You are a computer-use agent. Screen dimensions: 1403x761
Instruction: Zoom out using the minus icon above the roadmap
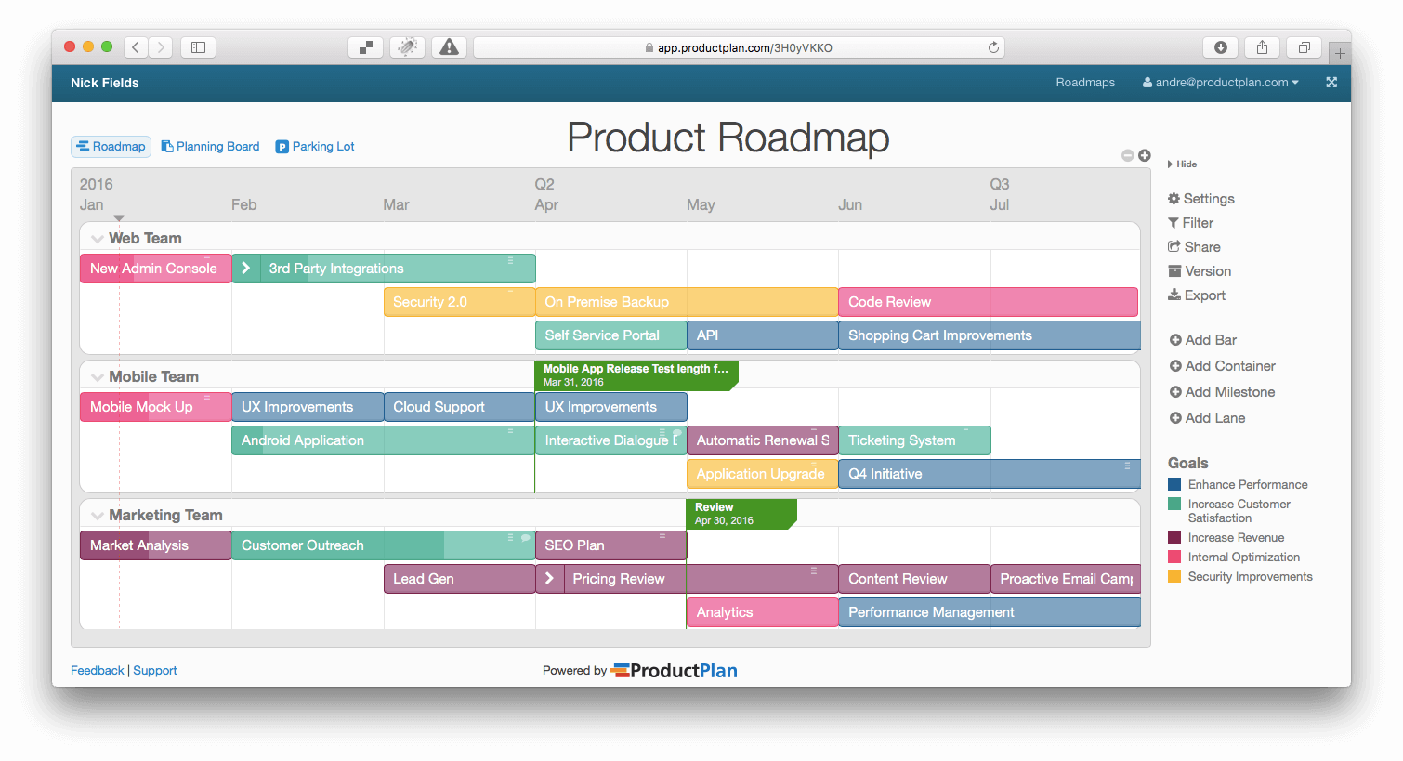click(1127, 155)
